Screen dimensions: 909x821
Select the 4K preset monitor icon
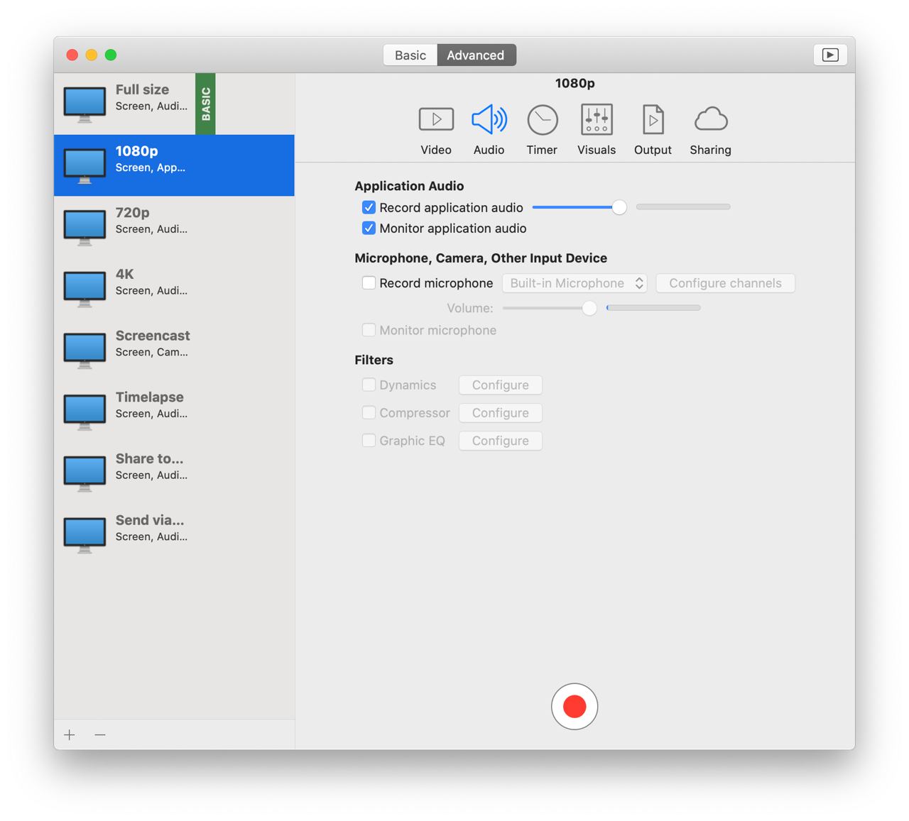[x=85, y=289]
